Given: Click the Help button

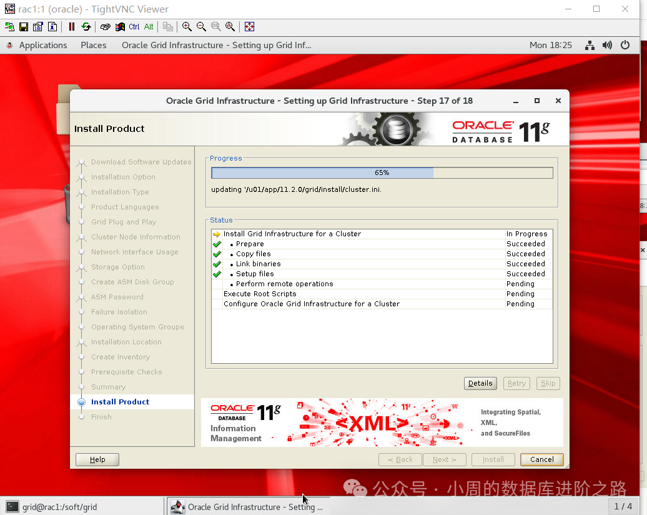Looking at the screenshot, I should [97, 459].
